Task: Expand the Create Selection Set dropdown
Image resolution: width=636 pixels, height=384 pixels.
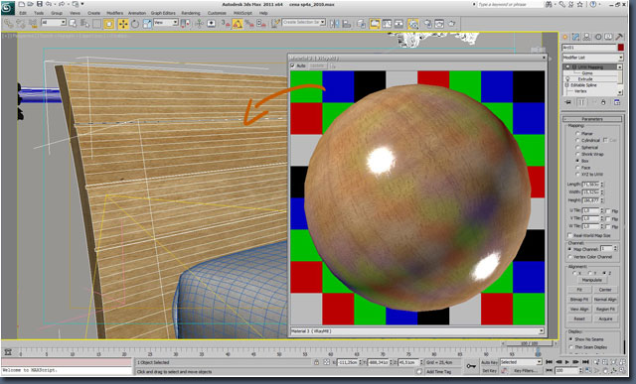Action: click(x=304, y=22)
